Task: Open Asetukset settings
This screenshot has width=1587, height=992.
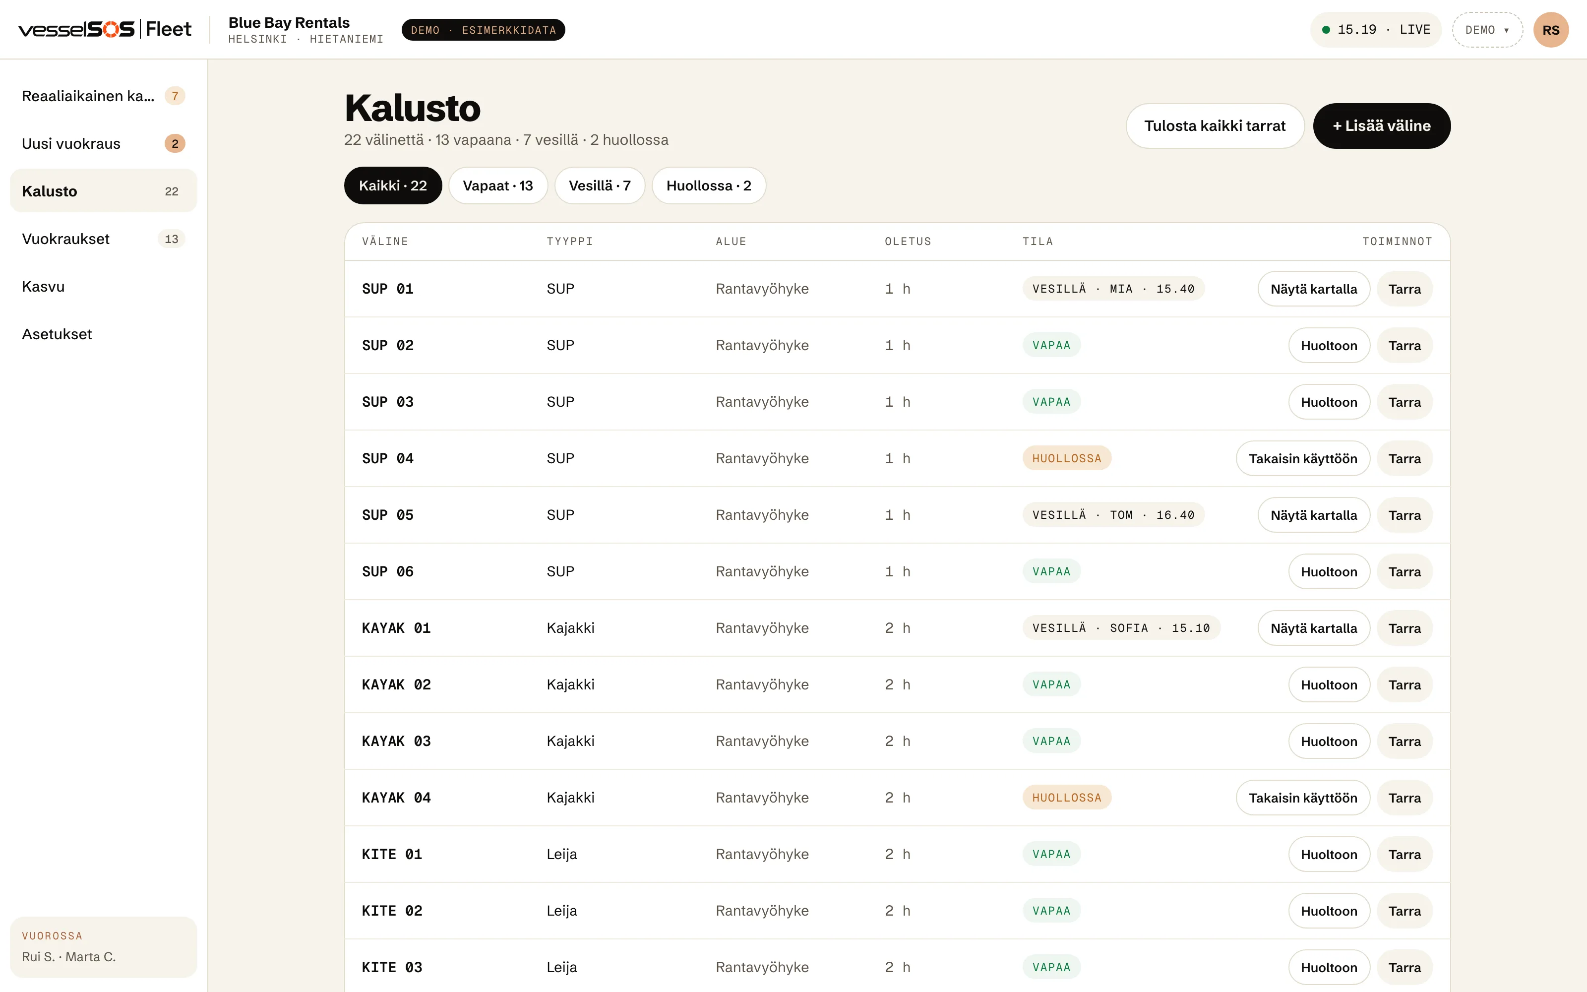Action: point(104,334)
